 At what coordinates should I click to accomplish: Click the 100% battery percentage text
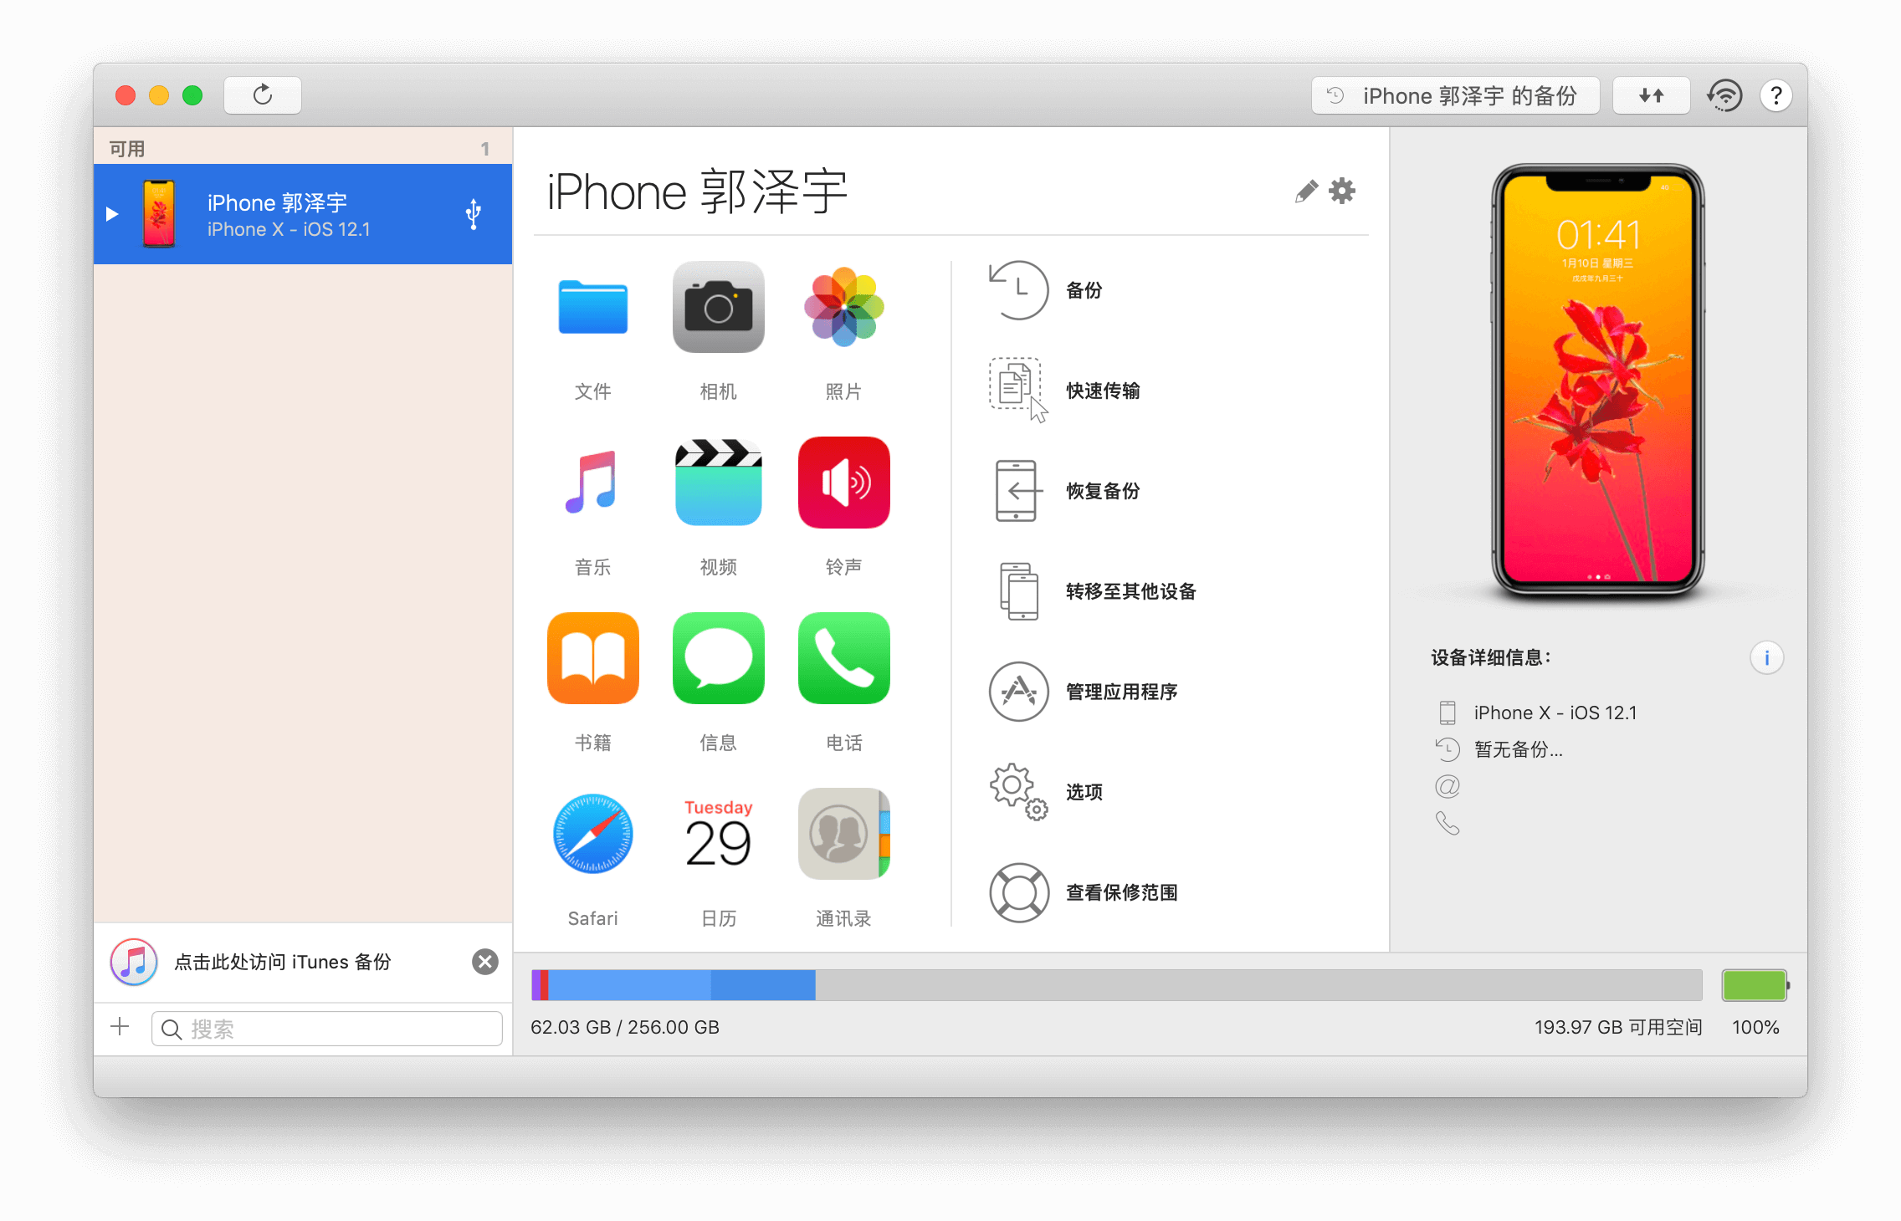pos(1755,1027)
